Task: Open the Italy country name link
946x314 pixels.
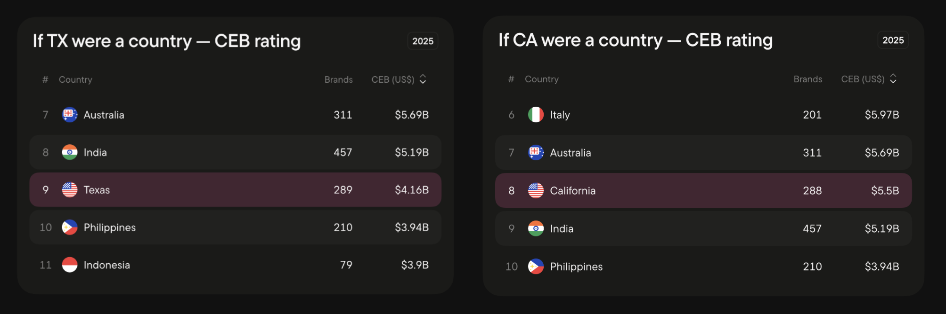Action: click(x=560, y=115)
